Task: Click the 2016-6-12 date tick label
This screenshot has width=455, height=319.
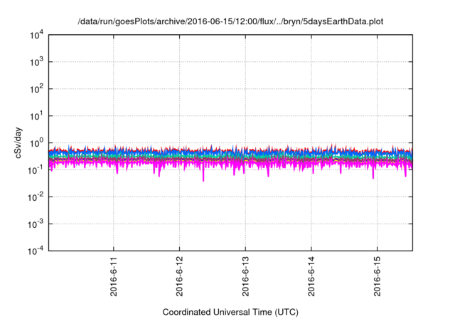Action: click(179, 276)
